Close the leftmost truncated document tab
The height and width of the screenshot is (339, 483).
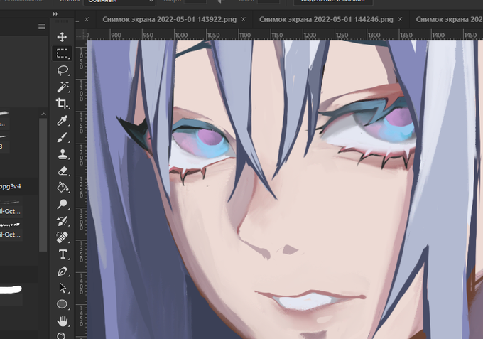point(87,19)
